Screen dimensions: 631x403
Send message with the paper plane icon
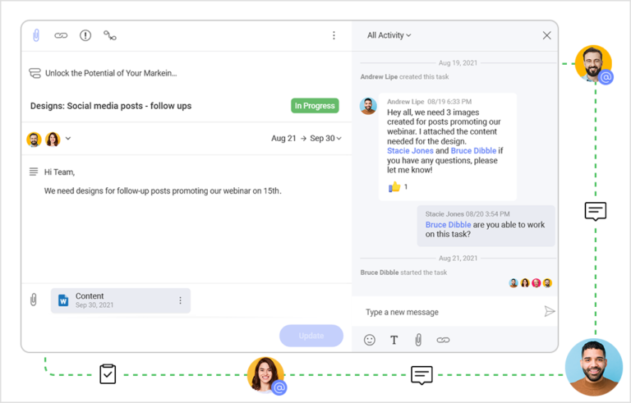point(550,311)
